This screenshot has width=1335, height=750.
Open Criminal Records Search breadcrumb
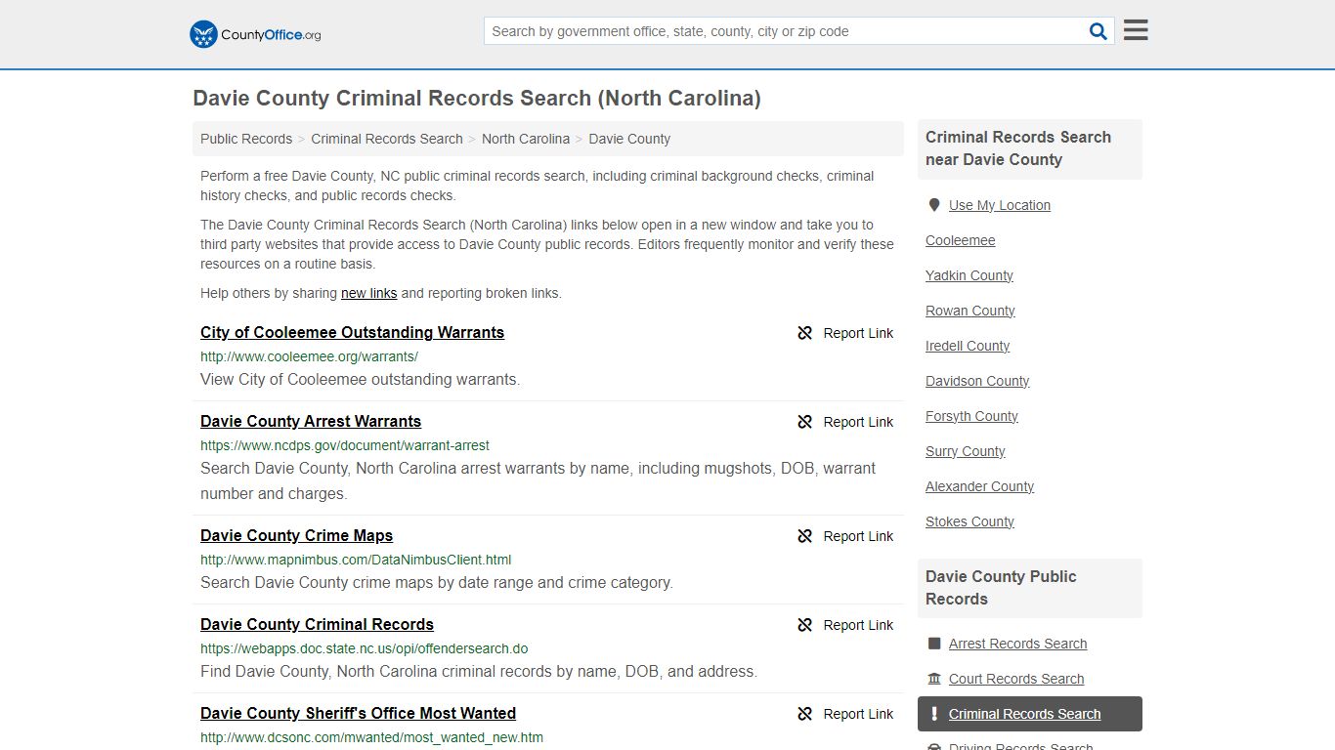(387, 139)
